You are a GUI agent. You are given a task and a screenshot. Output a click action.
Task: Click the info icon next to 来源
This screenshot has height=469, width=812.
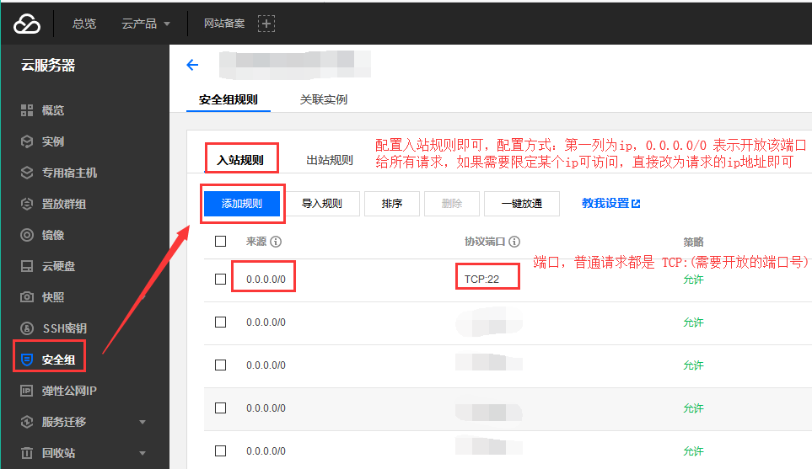click(276, 242)
